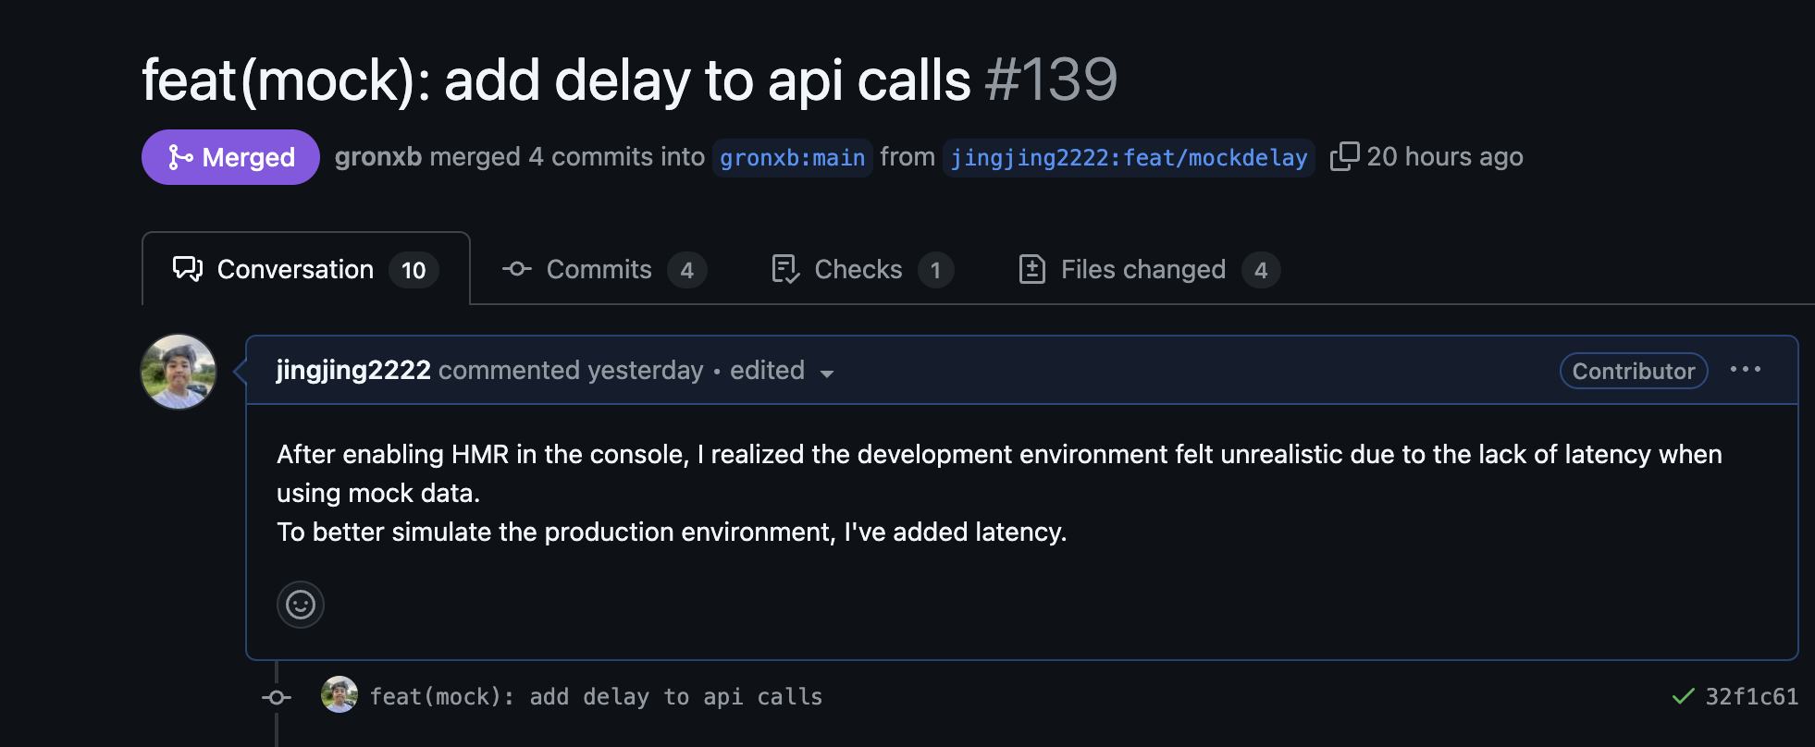
Task: Open the Commits tab
Action: click(x=604, y=269)
